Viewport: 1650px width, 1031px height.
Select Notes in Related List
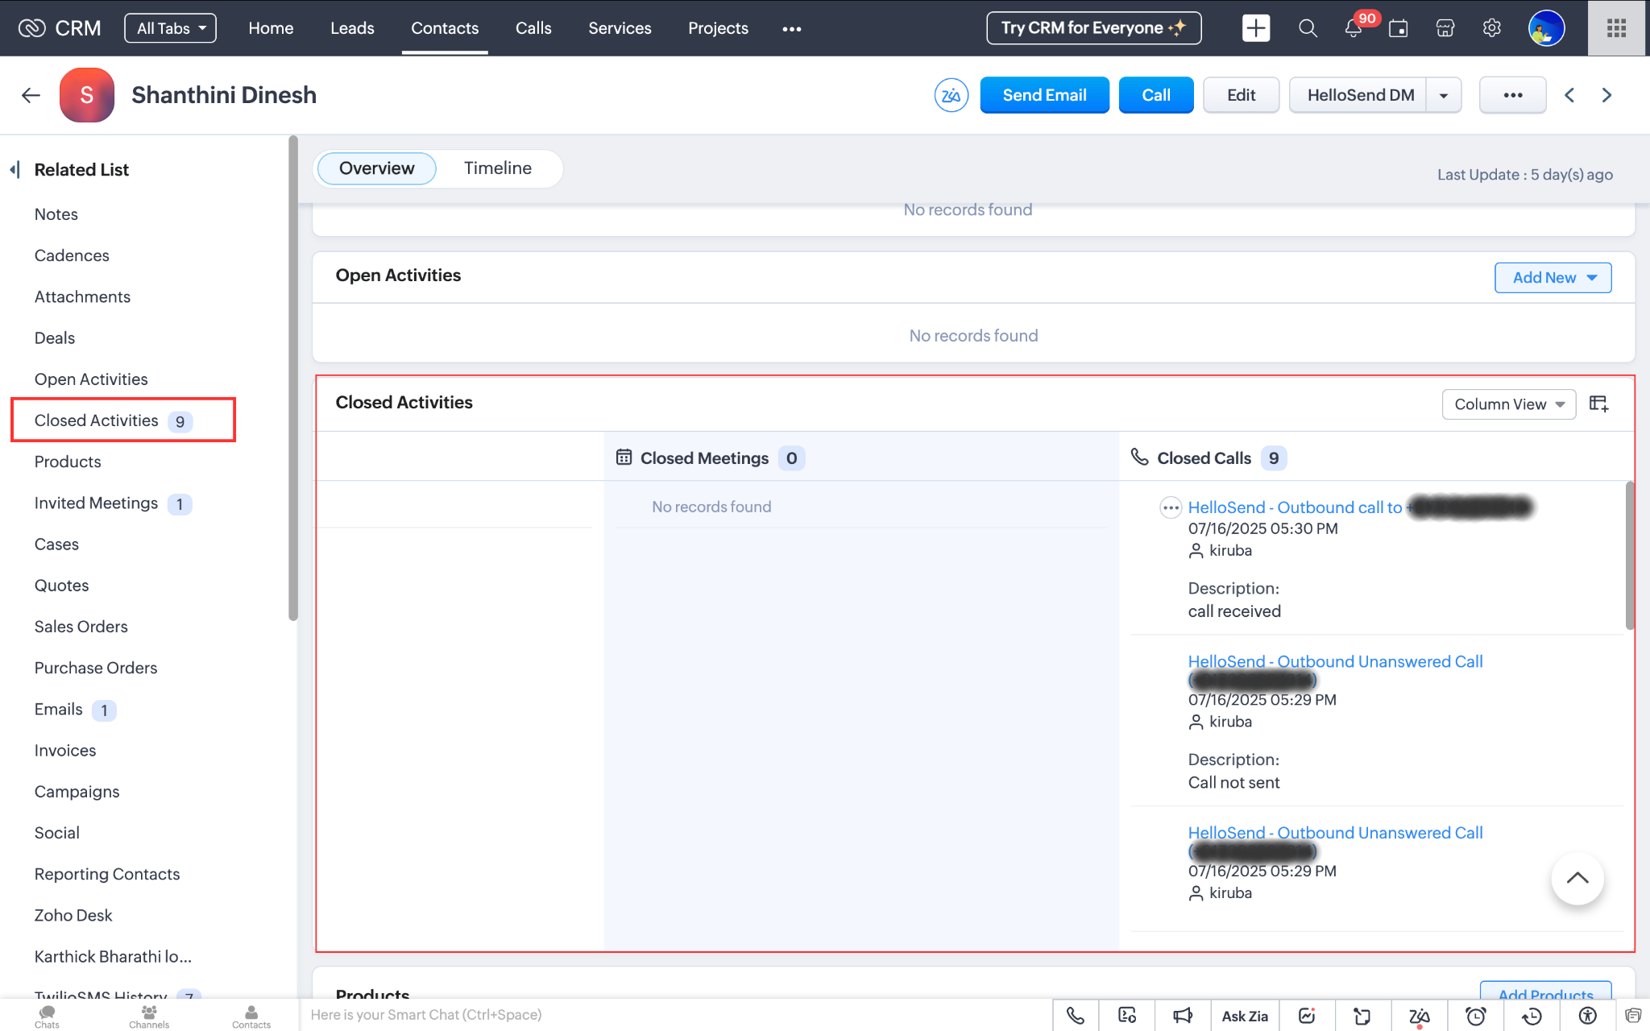(x=56, y=214)
